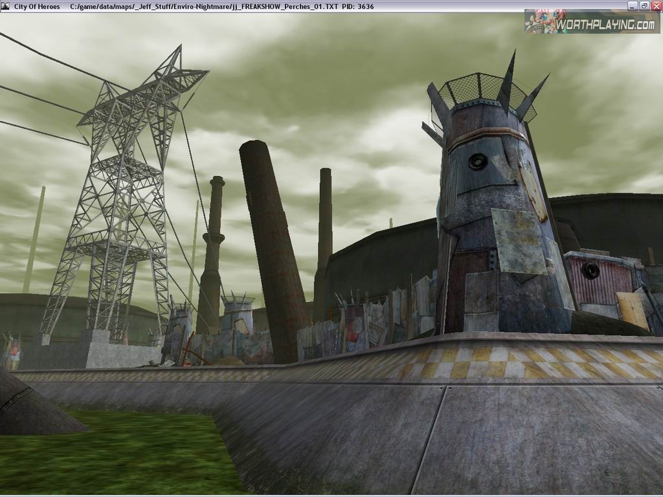Minimize the City Of Heroes window

(633, 6)
